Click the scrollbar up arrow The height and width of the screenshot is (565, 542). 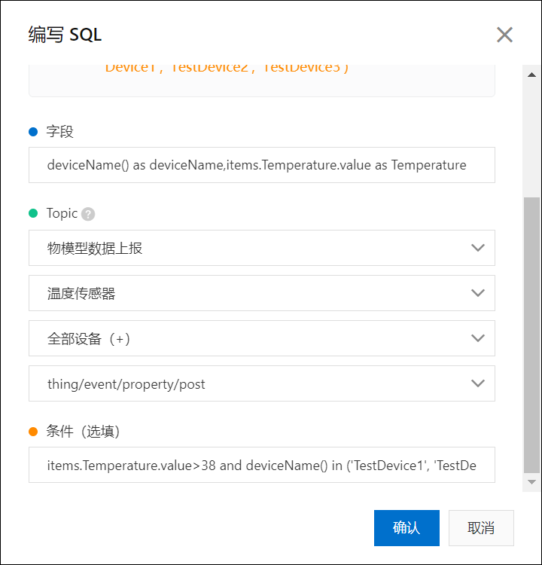(x=531, y=75)
